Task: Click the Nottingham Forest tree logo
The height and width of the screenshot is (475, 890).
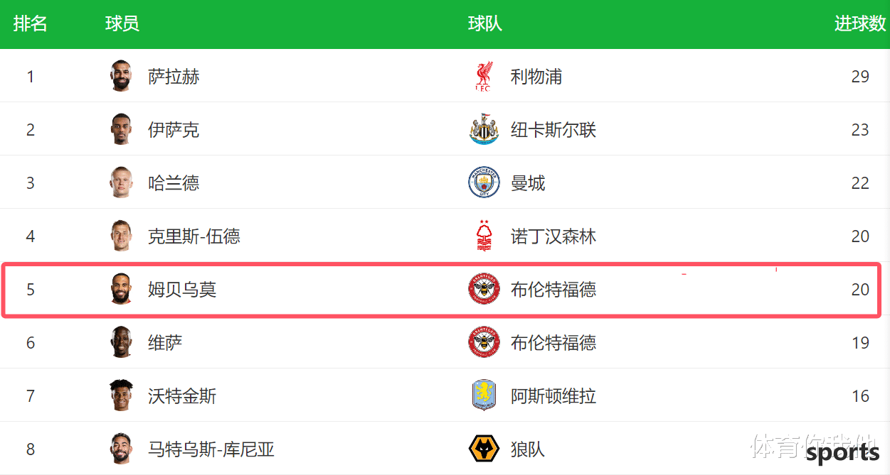Action: [x=484, y=236]
